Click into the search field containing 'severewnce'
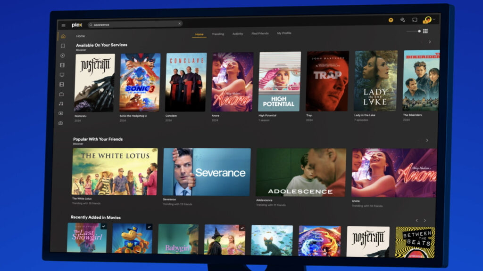 tap(135, 24)
